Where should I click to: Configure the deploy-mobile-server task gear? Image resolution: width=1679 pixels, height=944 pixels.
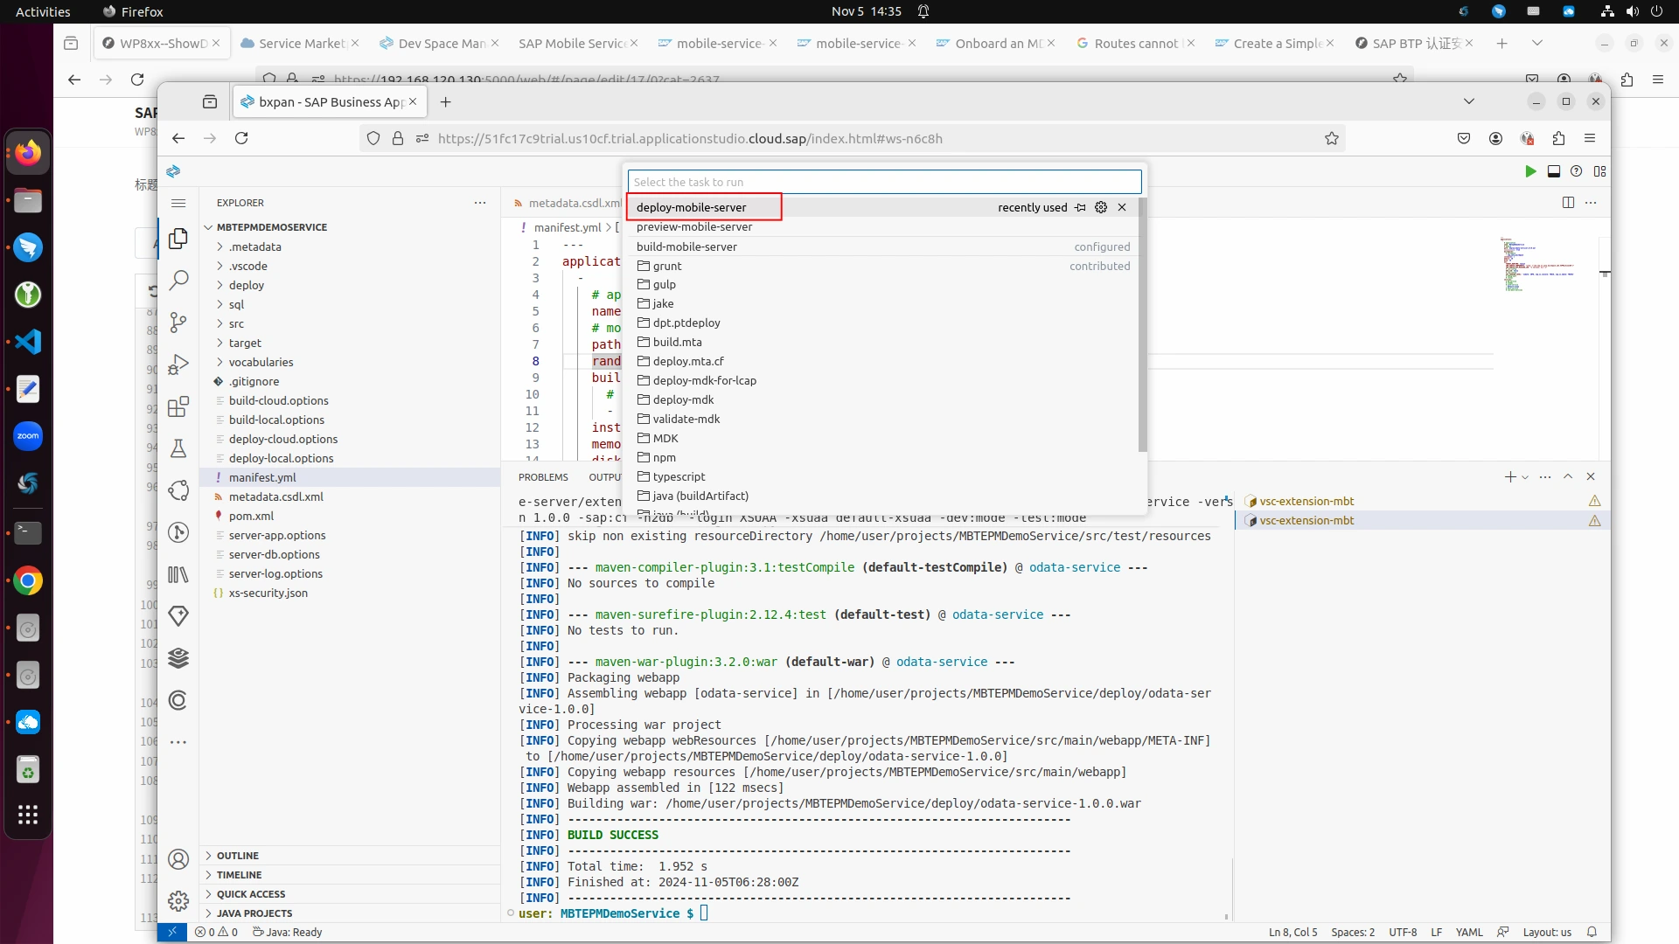[x=1101, y=207]
